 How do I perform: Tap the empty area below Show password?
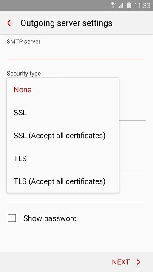click(x=76, y=238)
